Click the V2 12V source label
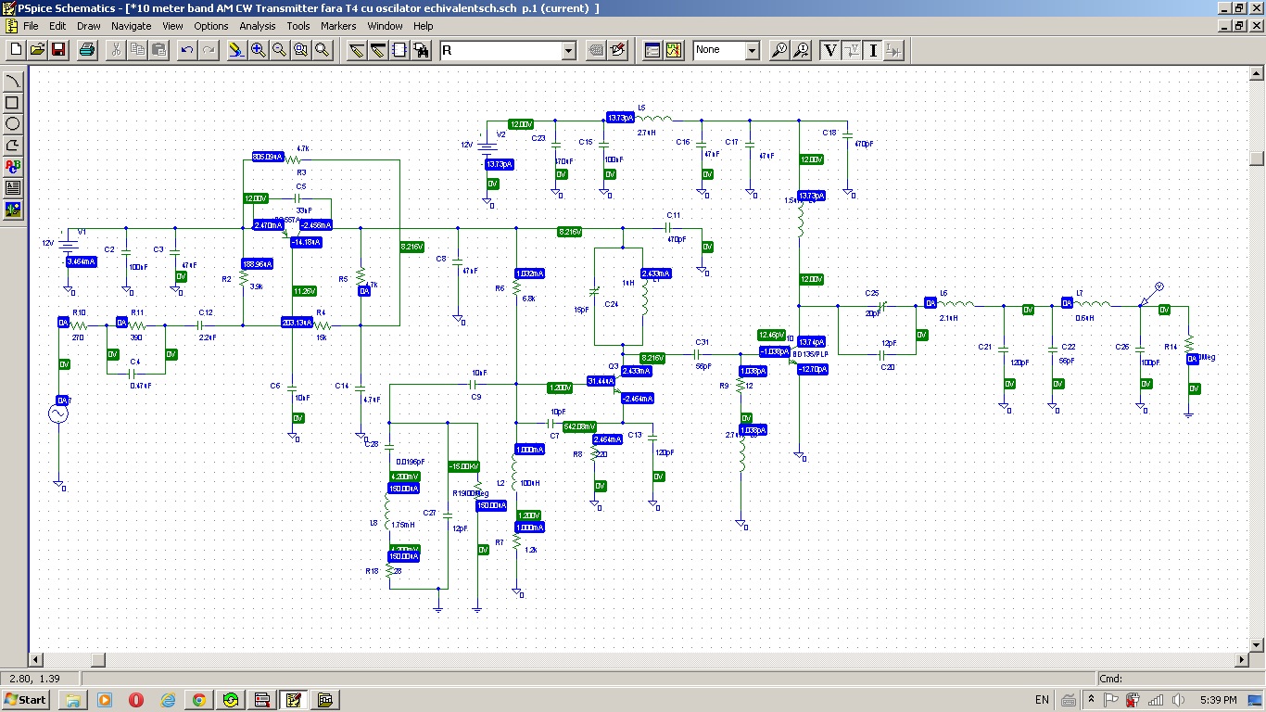Screen dimensions: 1266x712 (x=500, y=134)
